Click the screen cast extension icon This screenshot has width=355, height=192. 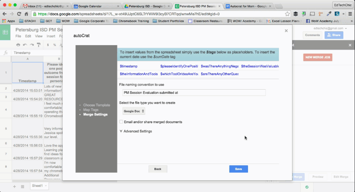click(x=312, y=14)
